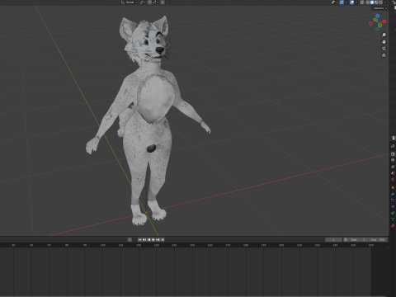396x297 pixels.
Task: Open Object Constraints properties tab
Action: pyautogui.click(x=393, y=213)
